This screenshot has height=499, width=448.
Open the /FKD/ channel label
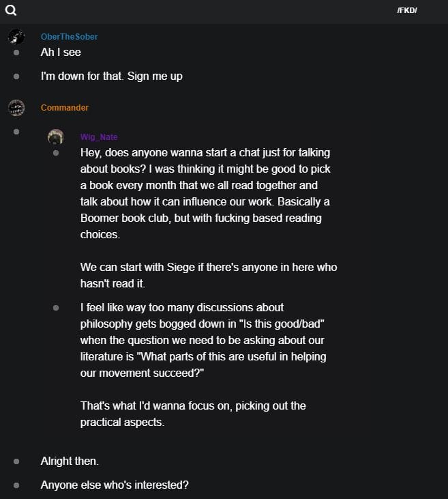pyautogui.click(x=406, y=10)
